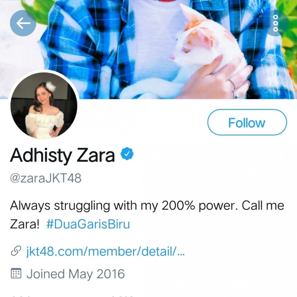Tap the 'Zara!' text in the bio
This screenshot has width=297, height=297.
pos(25,224)
